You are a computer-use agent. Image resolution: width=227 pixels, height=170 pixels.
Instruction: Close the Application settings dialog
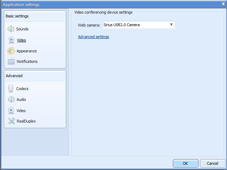224,4
